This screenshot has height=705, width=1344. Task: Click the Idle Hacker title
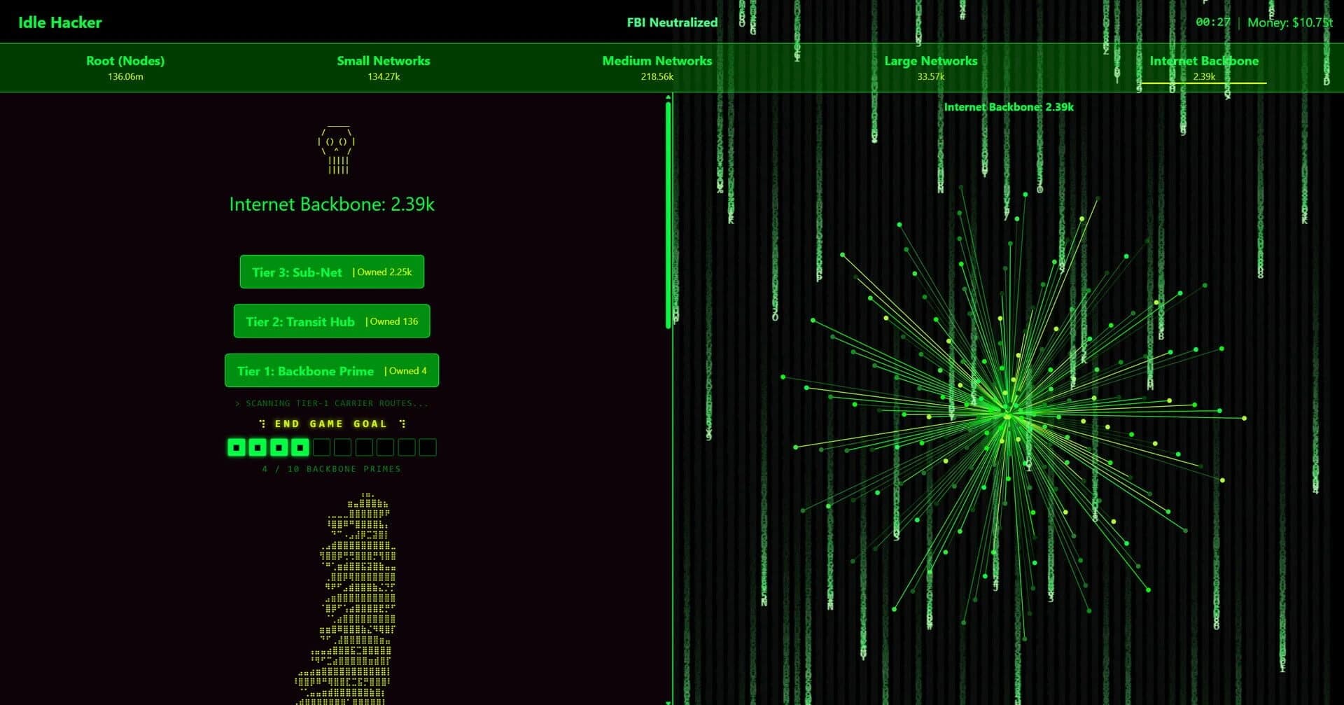[59, 22]
